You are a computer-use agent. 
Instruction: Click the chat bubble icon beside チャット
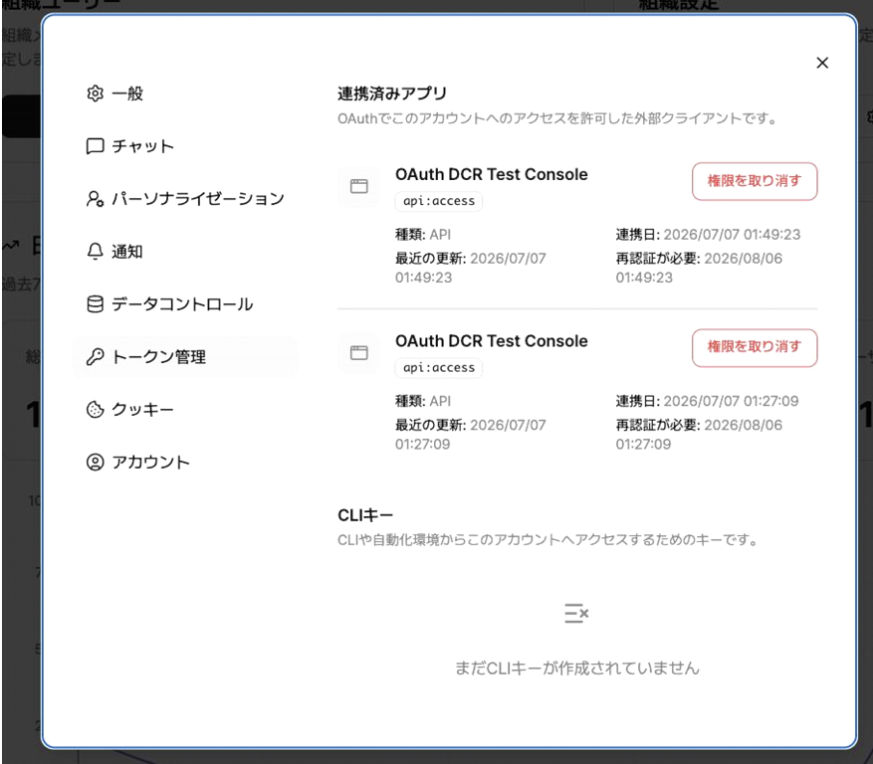click(x=96, y=146)
